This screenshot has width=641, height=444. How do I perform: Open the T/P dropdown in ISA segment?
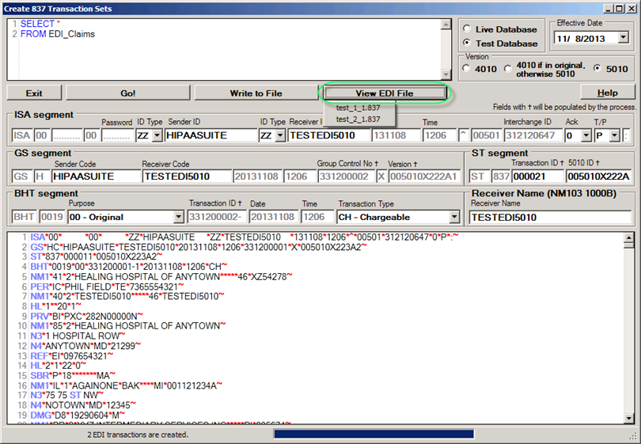coord(613,135)
